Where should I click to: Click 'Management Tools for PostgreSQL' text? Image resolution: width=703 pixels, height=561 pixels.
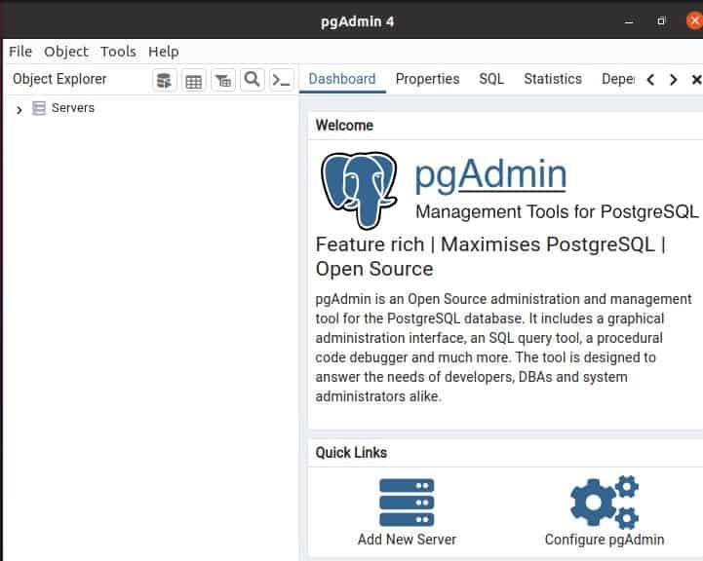coord(557,211)
